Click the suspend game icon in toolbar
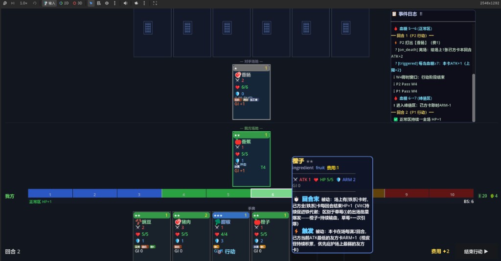Screen dimensions: 501x261 point(5,3)
